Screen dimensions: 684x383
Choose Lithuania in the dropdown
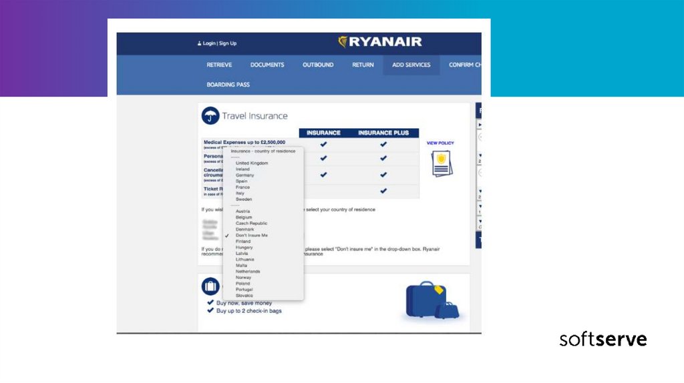click(244, 260)
